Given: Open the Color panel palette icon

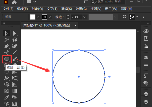Looking at the screenshot, I should (146, 31).
